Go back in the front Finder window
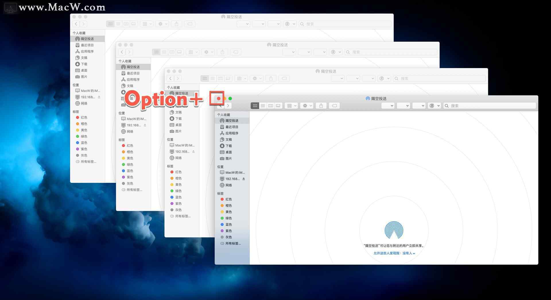 tap(220, 106)
